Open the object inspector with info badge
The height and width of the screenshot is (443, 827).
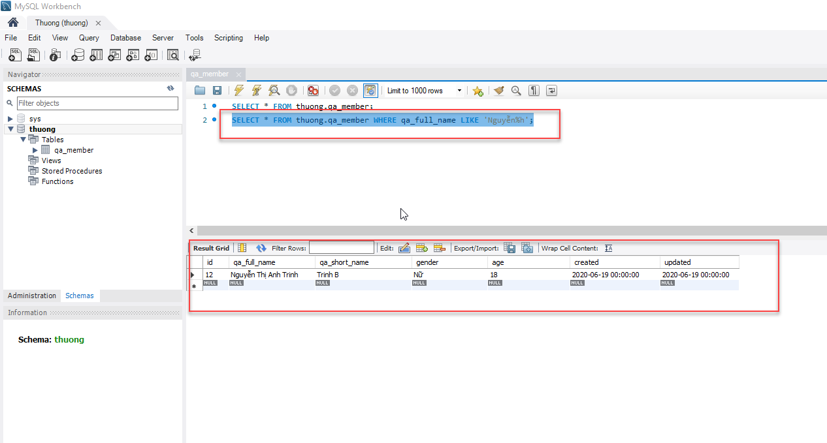(x=56, y=55)
